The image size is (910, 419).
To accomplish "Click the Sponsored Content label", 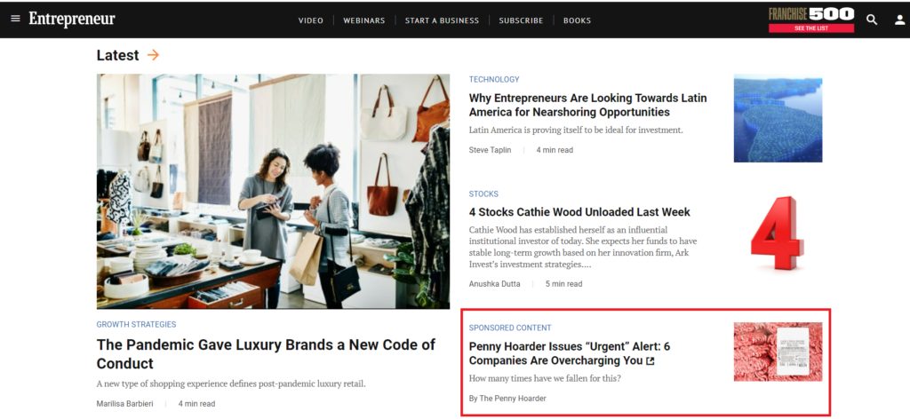I will click(x=510, y=328).
